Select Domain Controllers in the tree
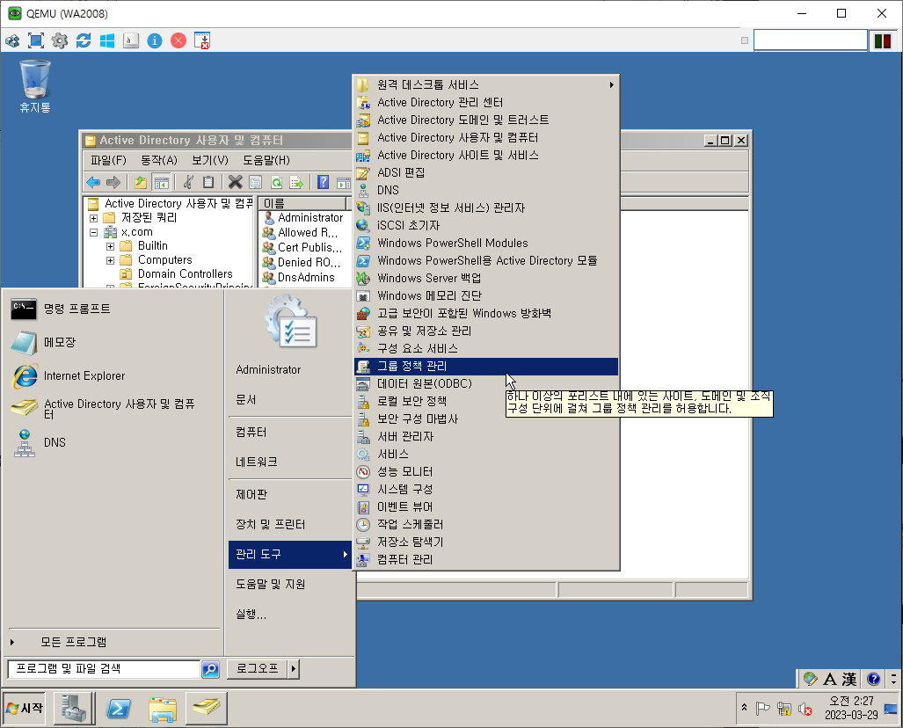Viewport: 903px width, 728px height. click(185, 274)
